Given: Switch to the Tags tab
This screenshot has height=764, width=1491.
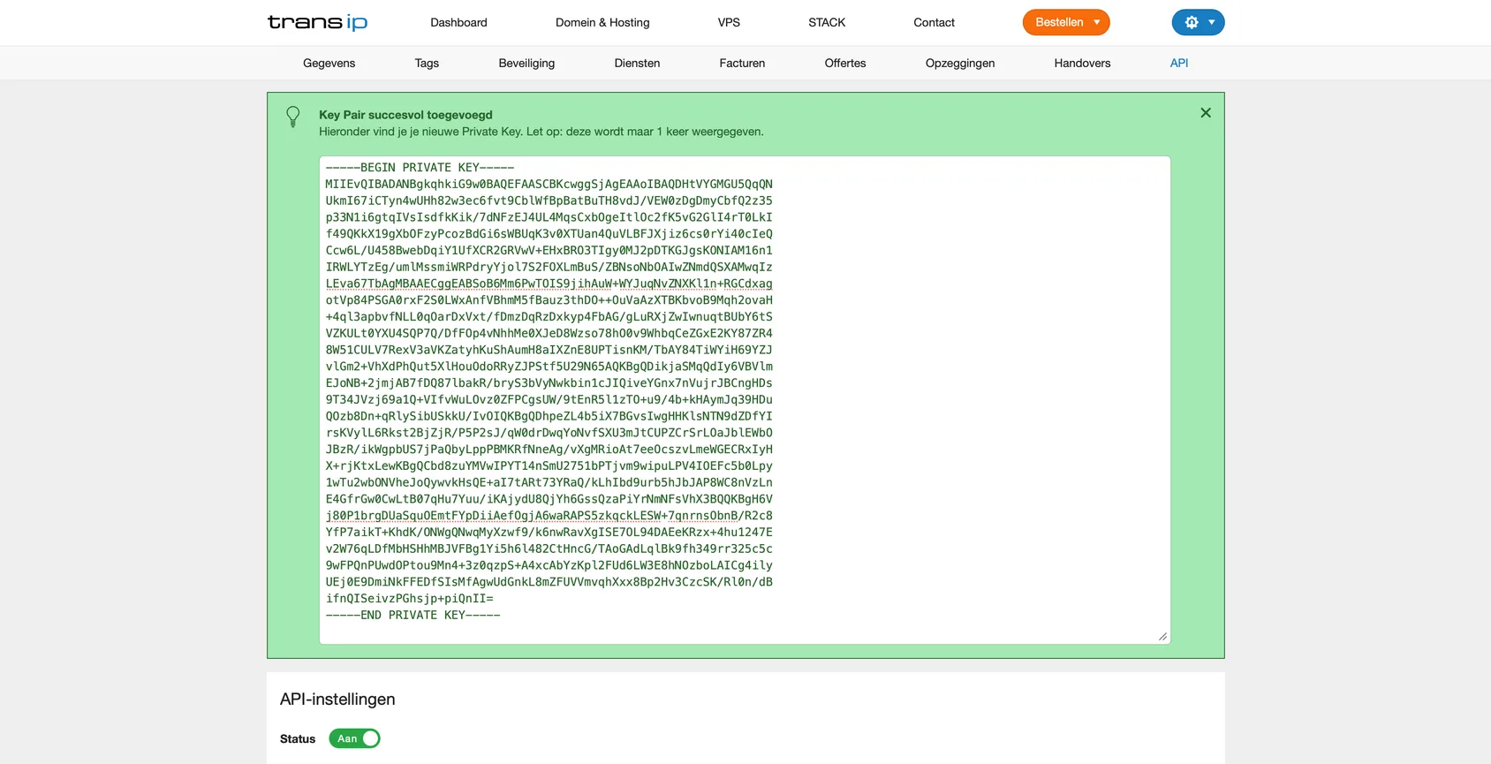Looking at the screenshot, I should tap(427, 64).
